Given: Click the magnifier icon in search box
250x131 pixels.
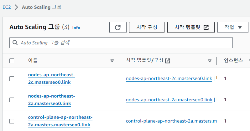Looking at the screenshot, I should coord(15,43).
